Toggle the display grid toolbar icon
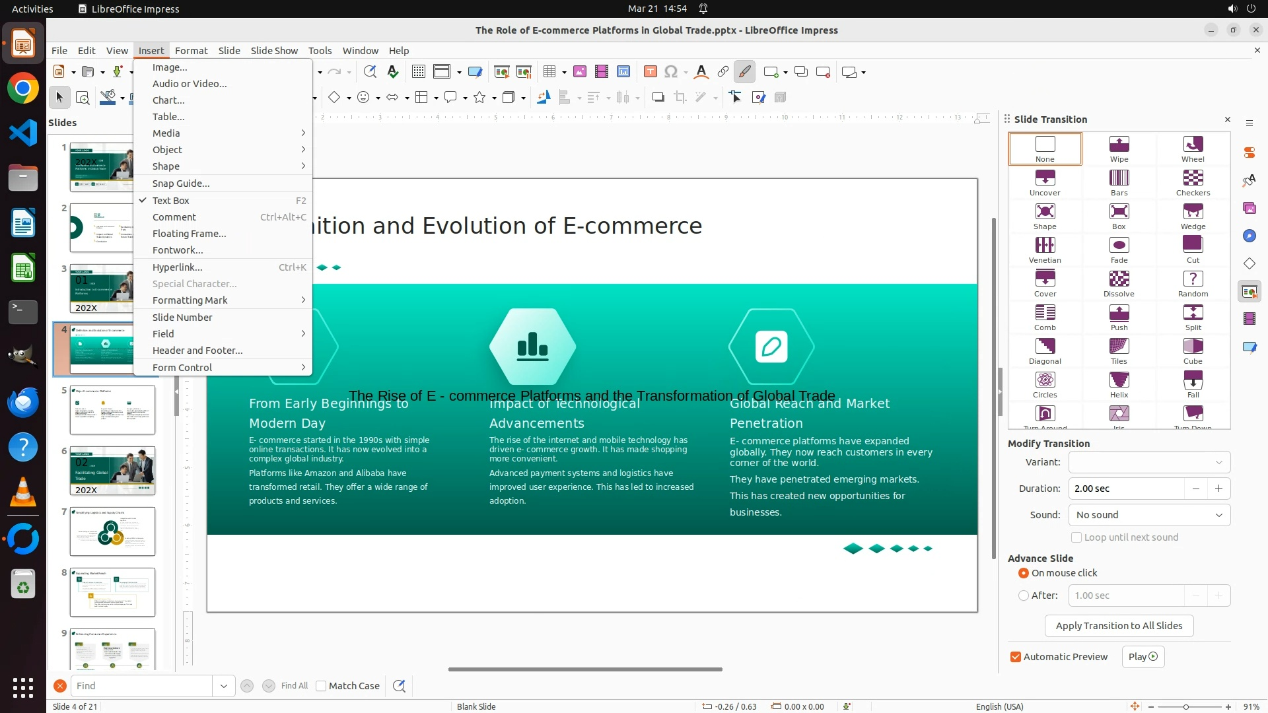 (418, 72)
